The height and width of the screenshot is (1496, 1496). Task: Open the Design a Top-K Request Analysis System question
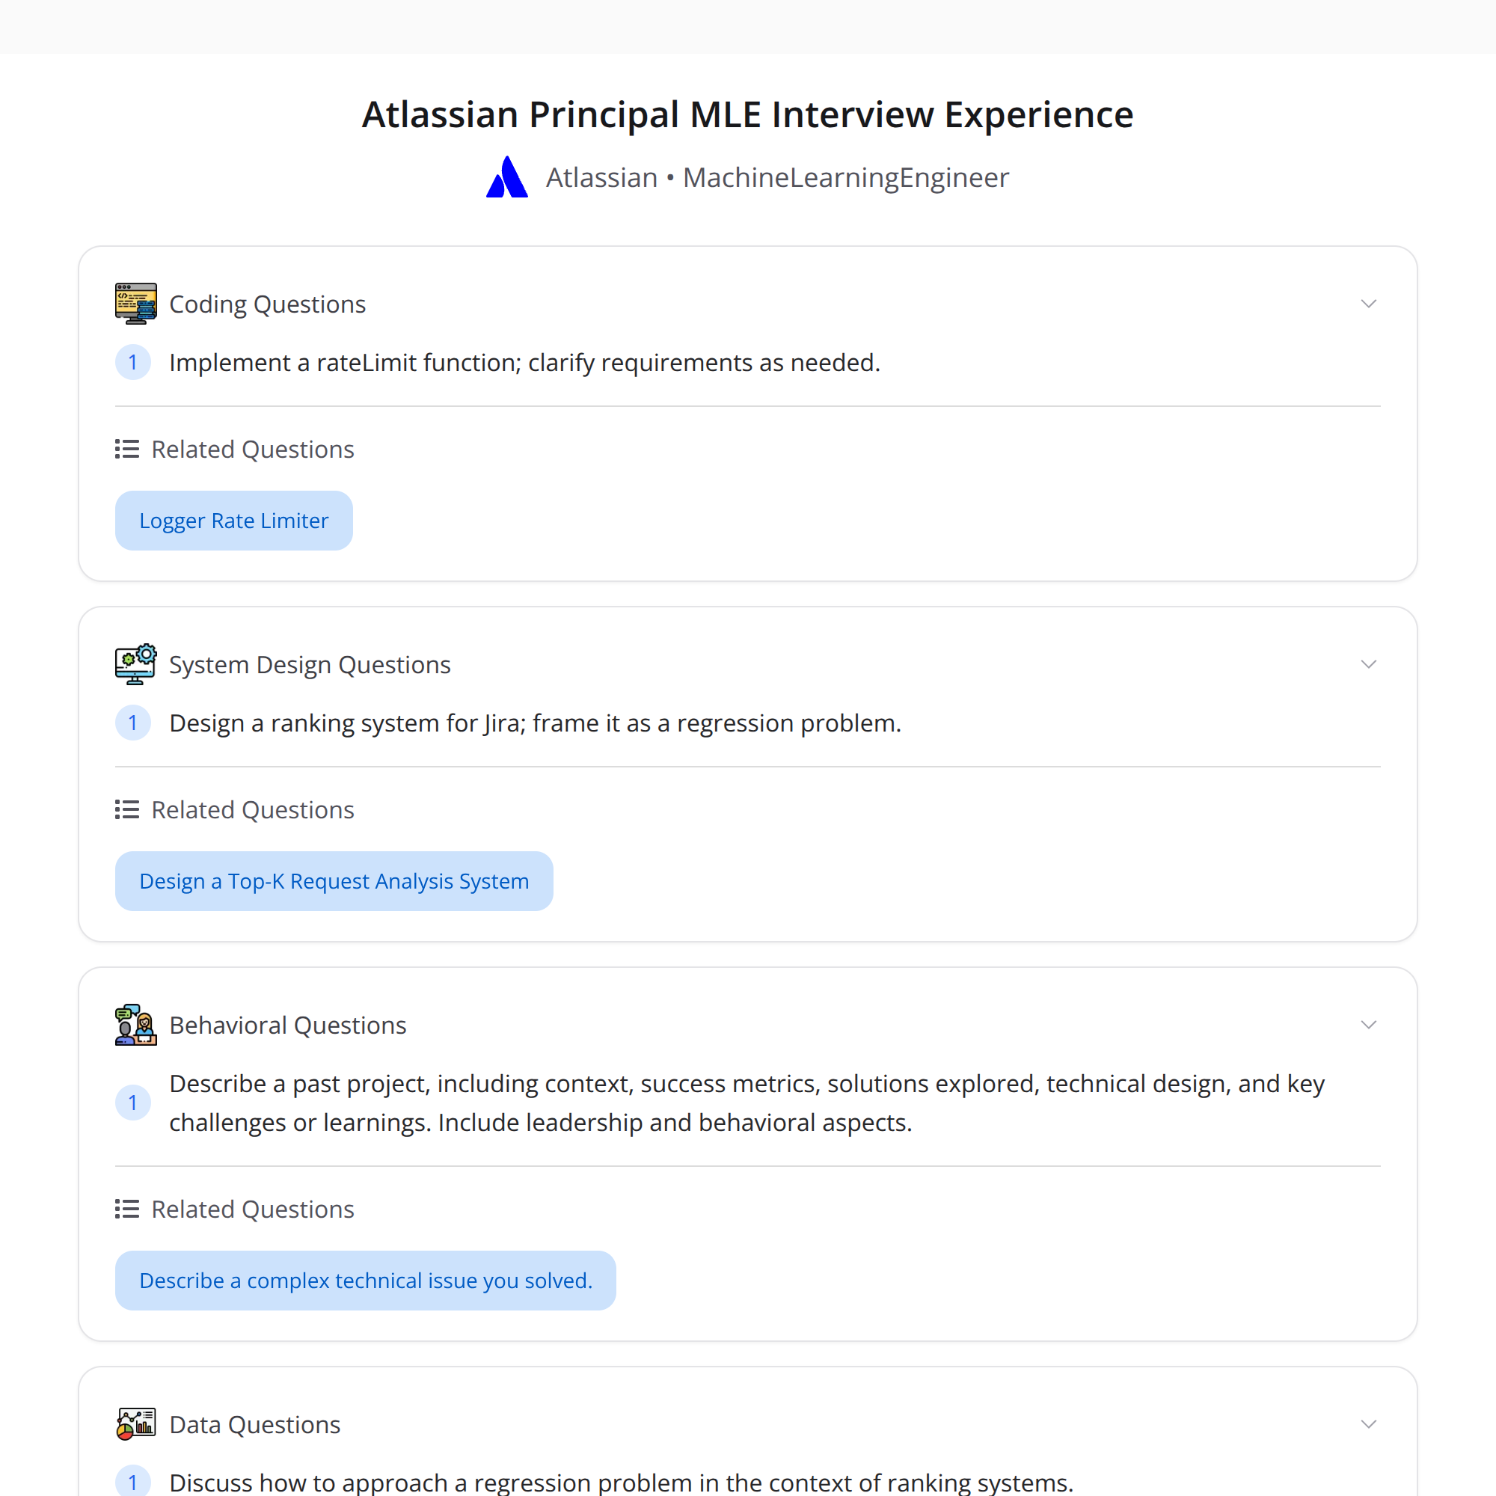click(x=334, y=880)
